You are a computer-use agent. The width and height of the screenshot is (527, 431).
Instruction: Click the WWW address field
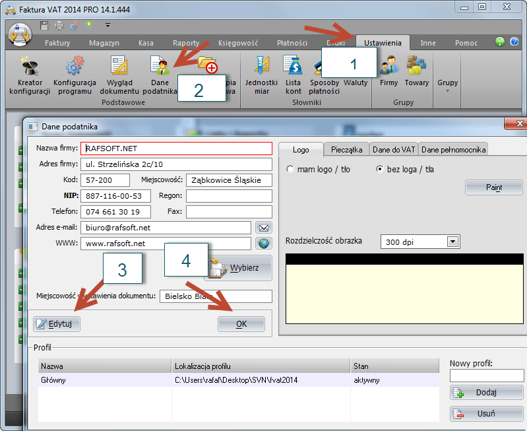[x=166, y=244]
